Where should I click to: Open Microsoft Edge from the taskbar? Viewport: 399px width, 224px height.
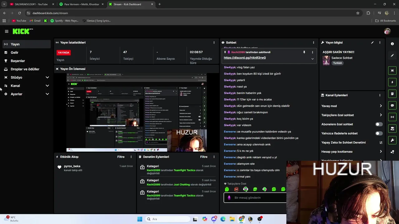(223, 219)
